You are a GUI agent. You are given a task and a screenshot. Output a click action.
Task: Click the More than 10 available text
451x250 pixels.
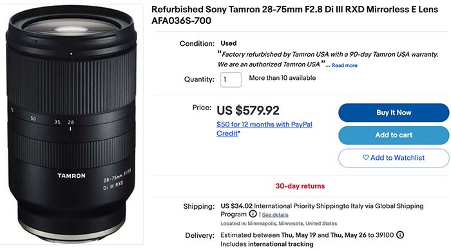click(282, 78)
